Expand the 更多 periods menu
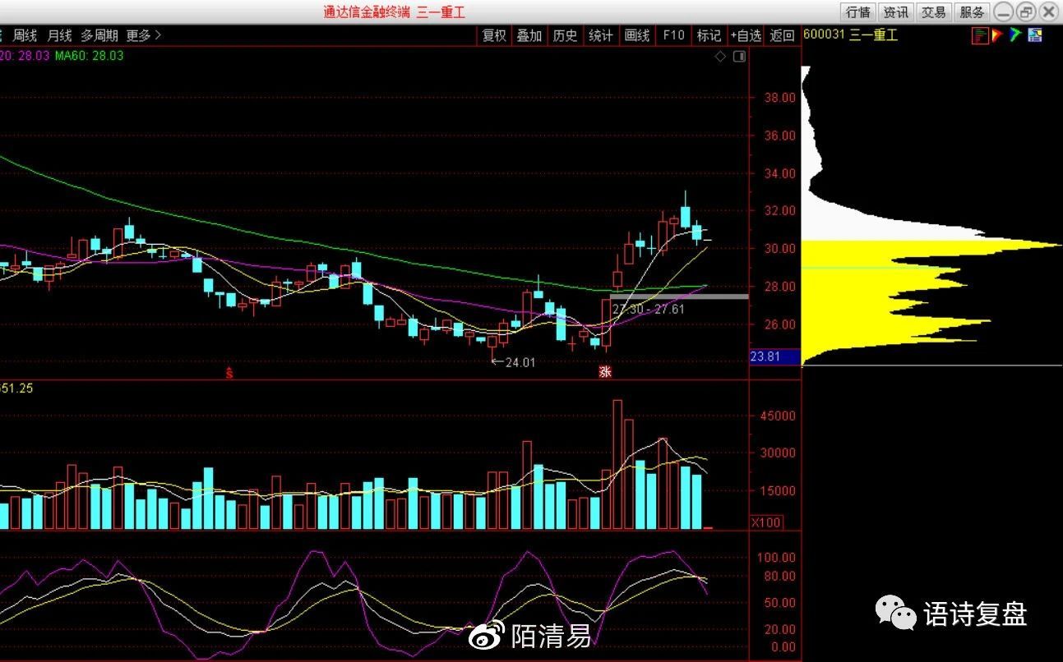 (144, 35)
